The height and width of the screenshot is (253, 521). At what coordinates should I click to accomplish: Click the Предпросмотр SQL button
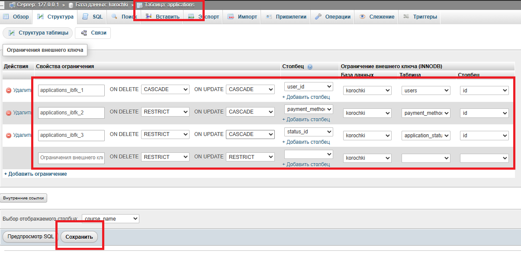(x=31, y=237)
